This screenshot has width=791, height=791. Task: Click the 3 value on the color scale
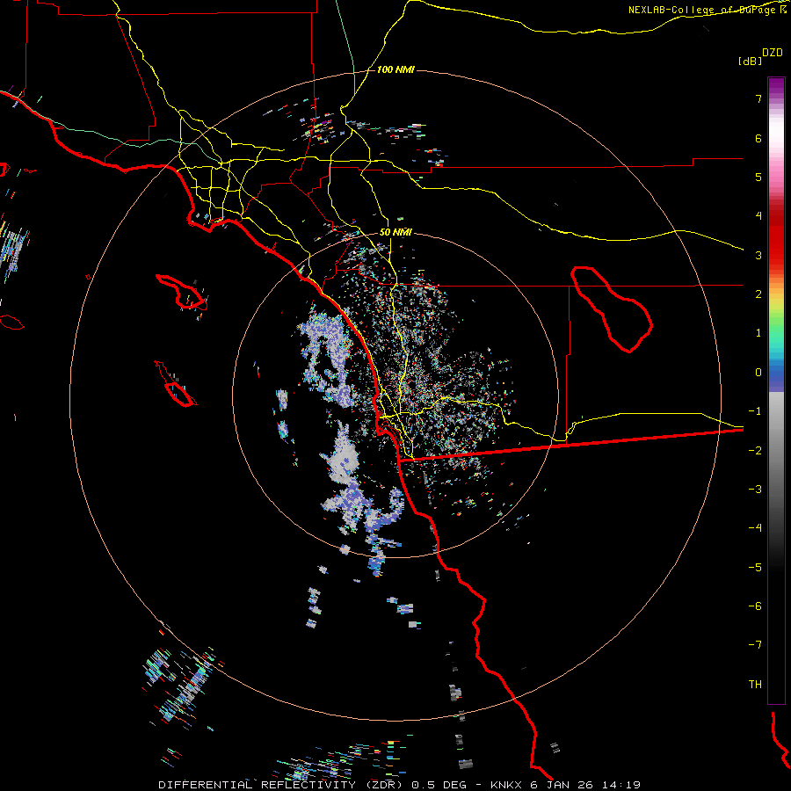[758, 255]
